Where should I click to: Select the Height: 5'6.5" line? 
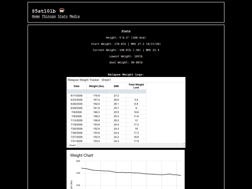(x=126, y=38)
